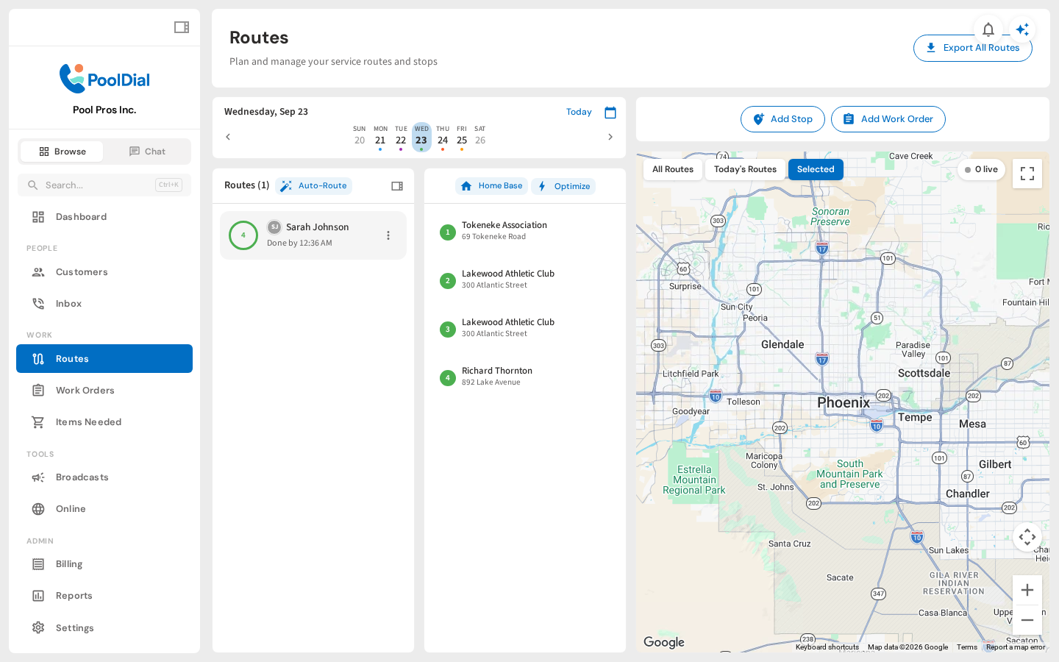1059x662 pixels.
Task: Click the 0 live indicator
Action: click(981, 169)
